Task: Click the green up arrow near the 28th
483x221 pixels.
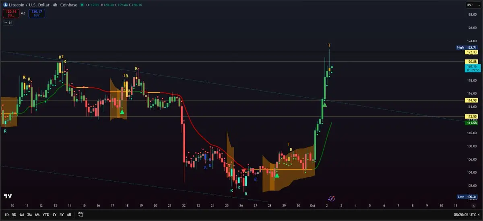Action: (277, 175)
